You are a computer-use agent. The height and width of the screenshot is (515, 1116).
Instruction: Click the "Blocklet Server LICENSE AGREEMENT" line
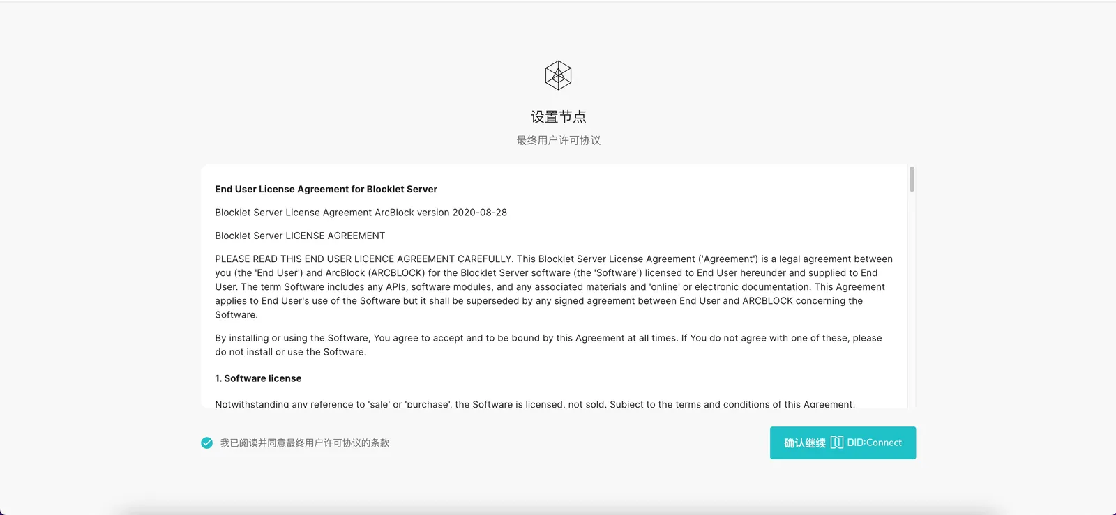coord(300,236)
